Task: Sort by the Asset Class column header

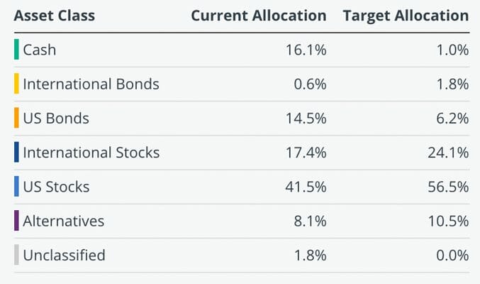Action: (54, 16)
